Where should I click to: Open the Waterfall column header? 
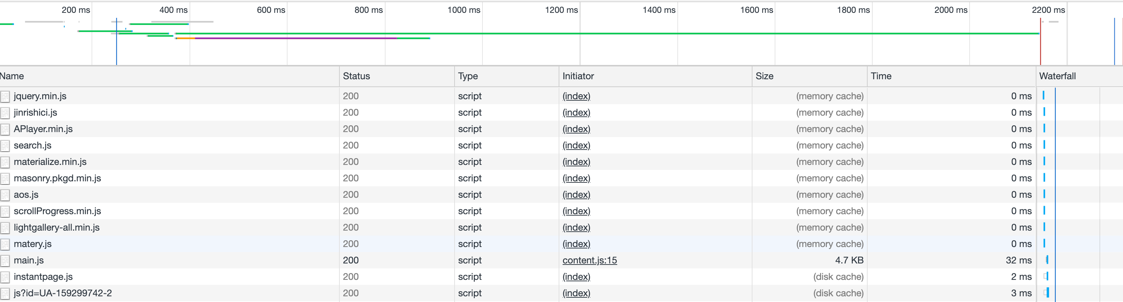click(1057, 76)
